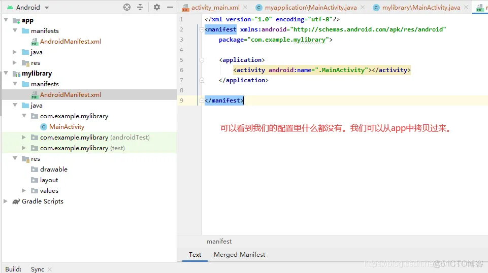Collapse mylibrary java folder arrow

click(15, 106)
